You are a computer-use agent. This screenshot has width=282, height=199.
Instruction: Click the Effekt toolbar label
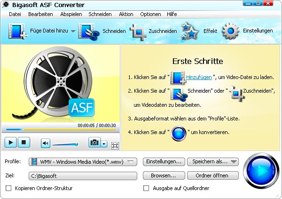coord(210,31)
